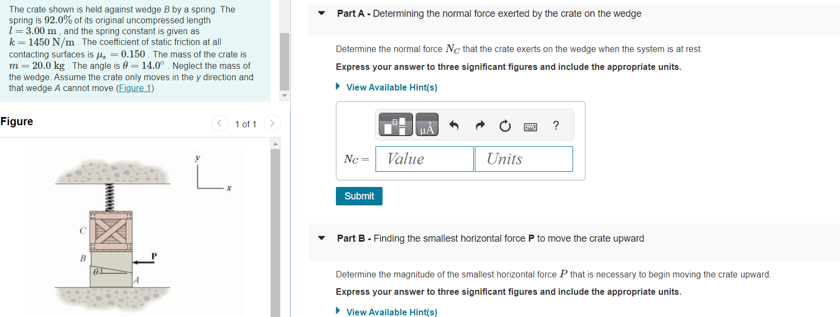This screenshot has width=840, height=317.
Task: Click the '1 of 1' figure counter
Action: 246,124
